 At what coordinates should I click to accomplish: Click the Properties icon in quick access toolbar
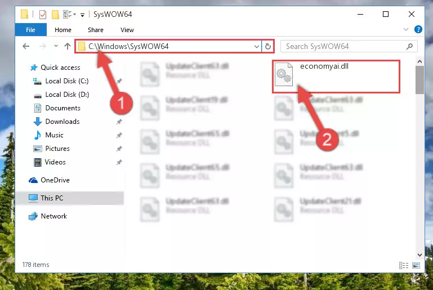pos(43,14)
